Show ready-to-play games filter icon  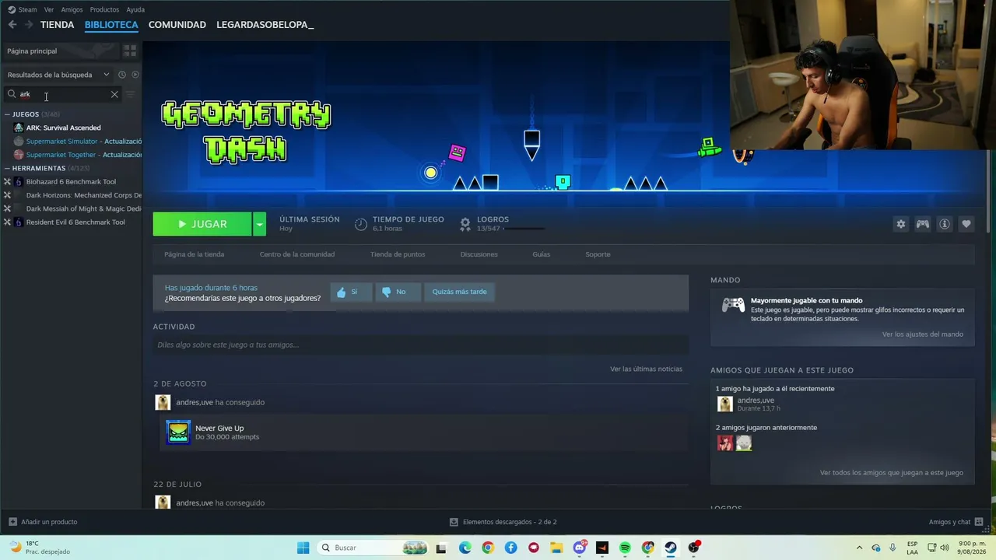(x=135, y=75)
